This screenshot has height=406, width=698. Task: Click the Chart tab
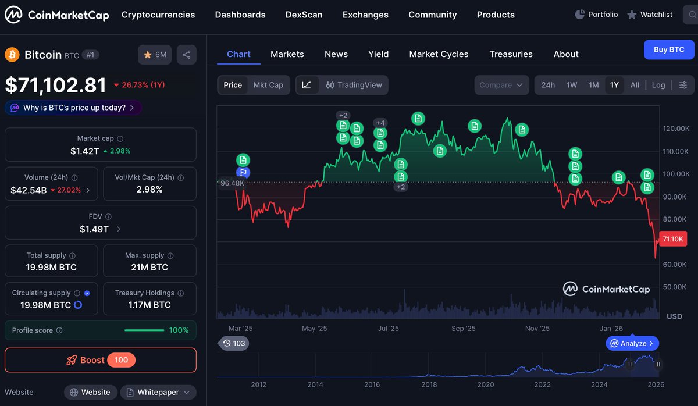[x=238, y=54]
